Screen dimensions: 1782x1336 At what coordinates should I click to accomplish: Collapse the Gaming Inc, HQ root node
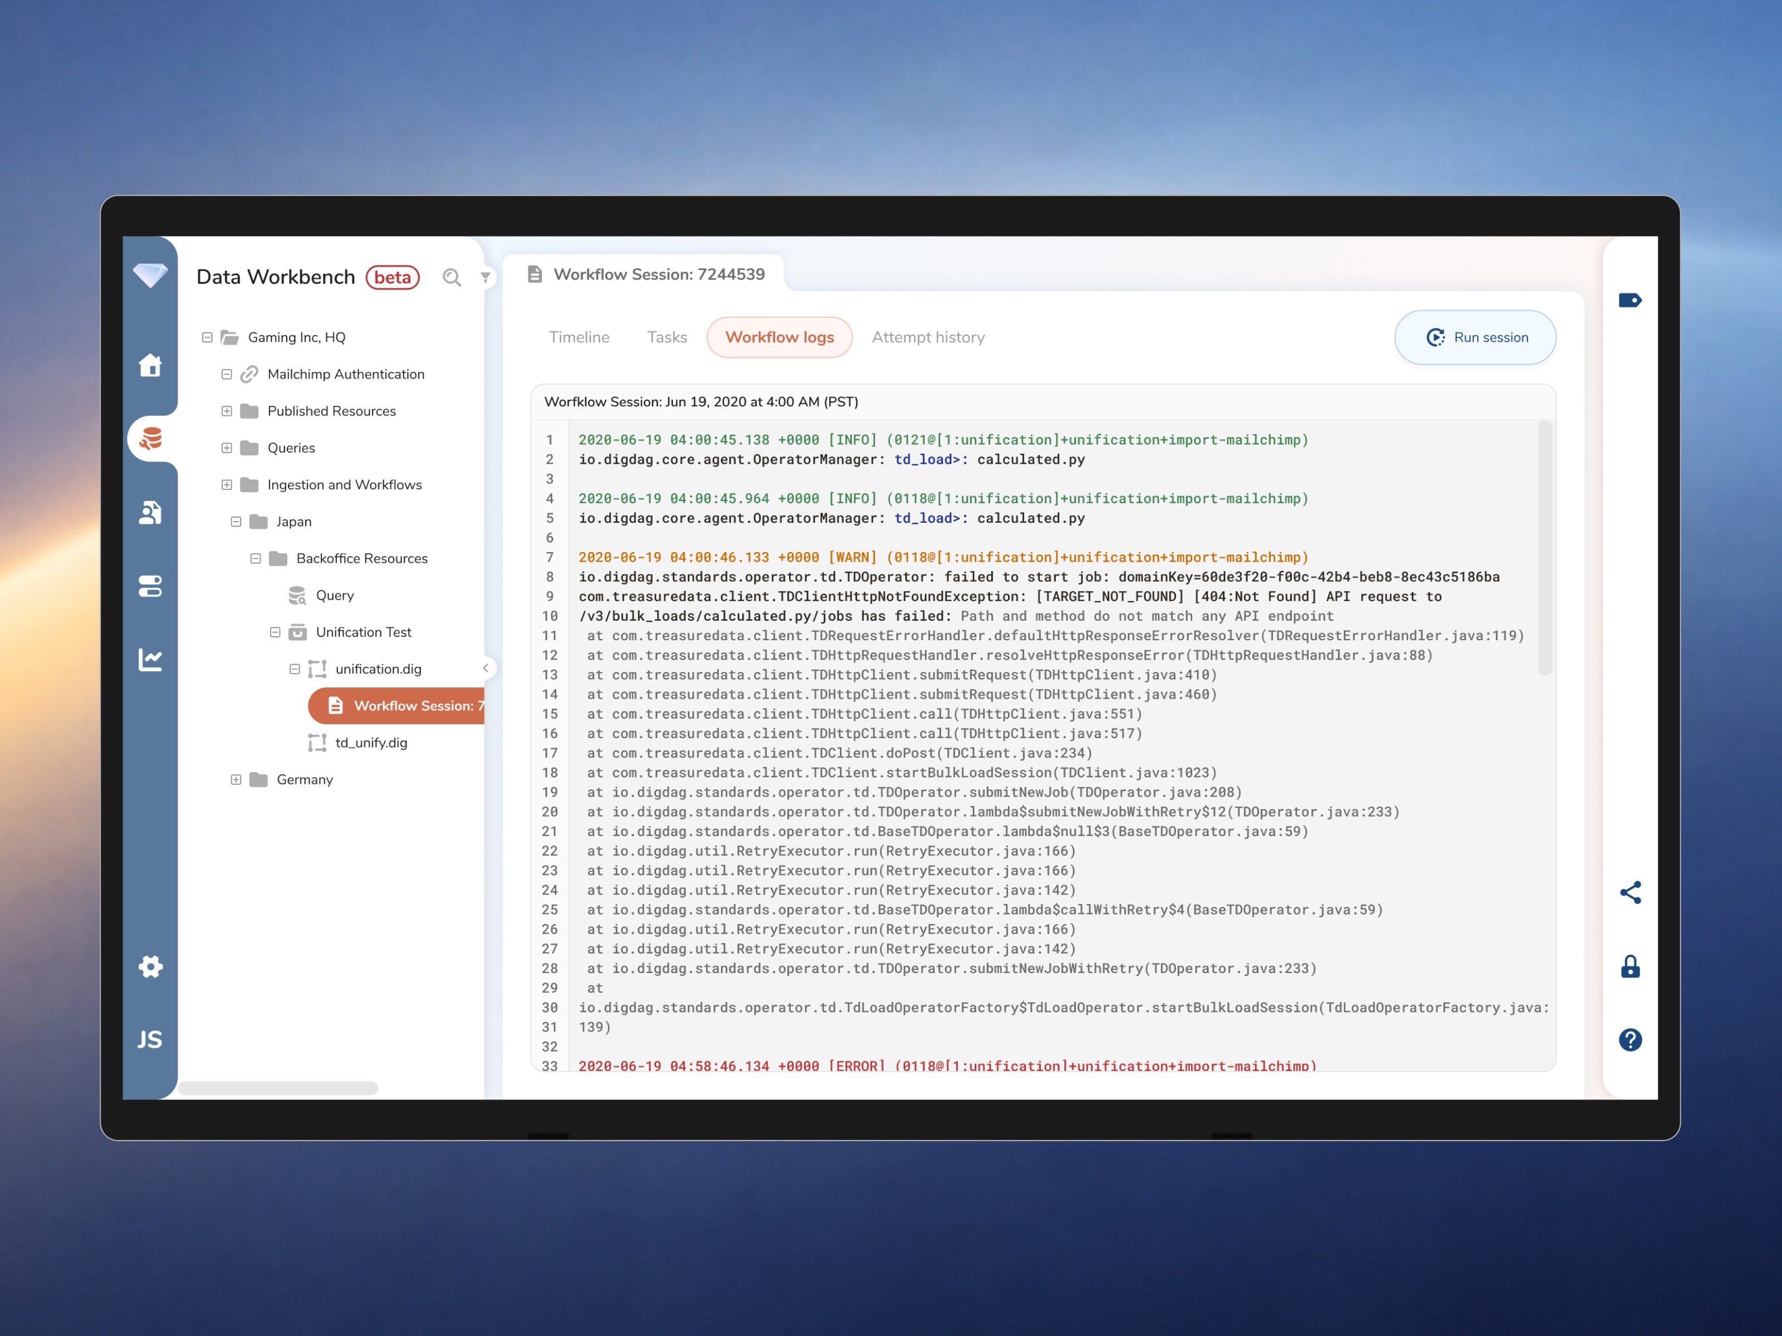click(207, 337)
